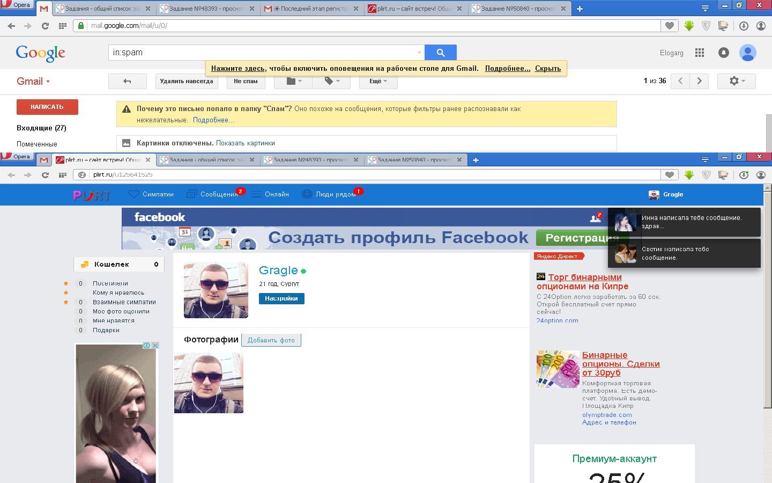
Task: Go back in the plirt.ru window
Action: click(x=12, y=175)
